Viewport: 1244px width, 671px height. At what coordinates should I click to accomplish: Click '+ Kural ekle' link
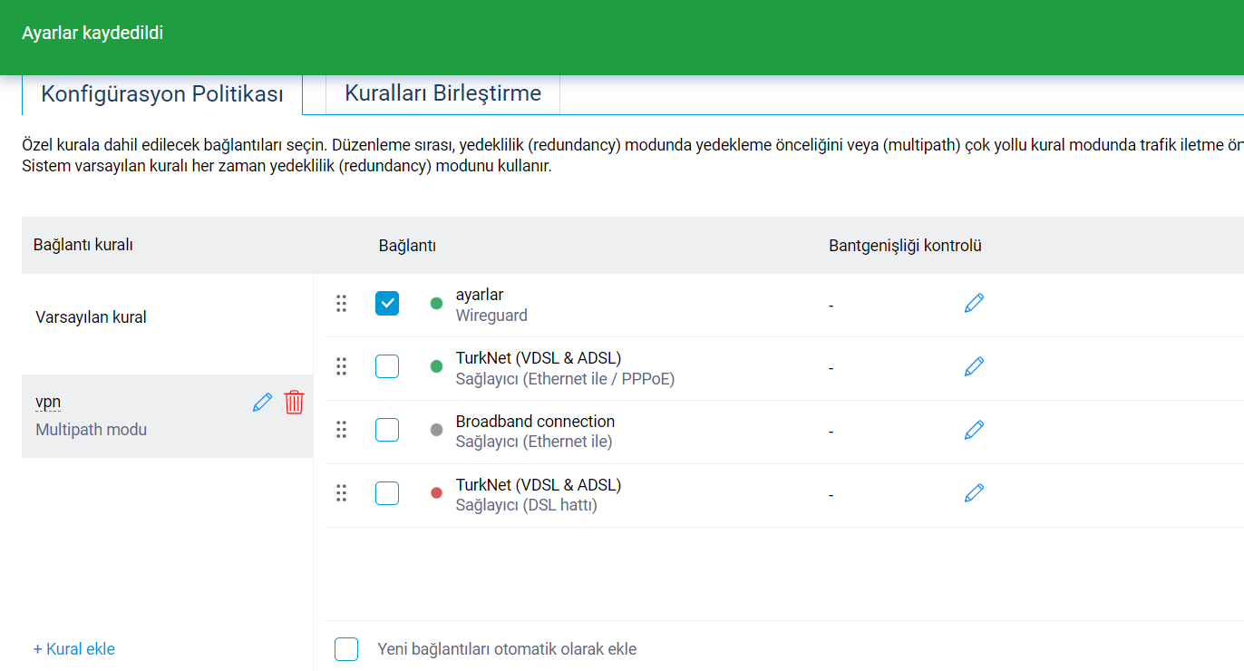coord(74,649)
